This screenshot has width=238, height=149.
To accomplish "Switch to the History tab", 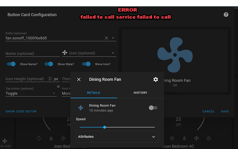I will (140, 93).
